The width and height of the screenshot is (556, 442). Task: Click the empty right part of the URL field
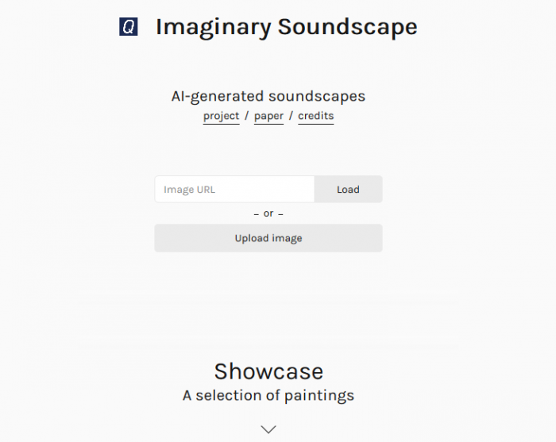coord(269,189)
